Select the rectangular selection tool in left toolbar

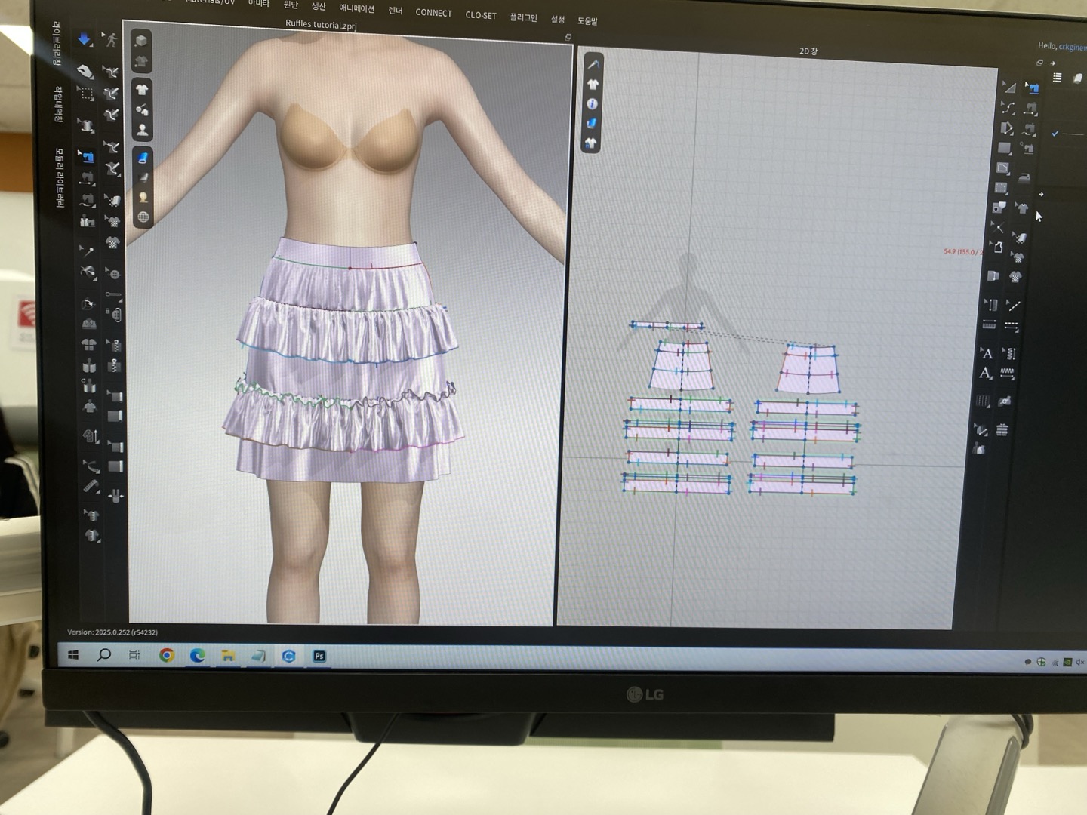[x=86, y=94]
